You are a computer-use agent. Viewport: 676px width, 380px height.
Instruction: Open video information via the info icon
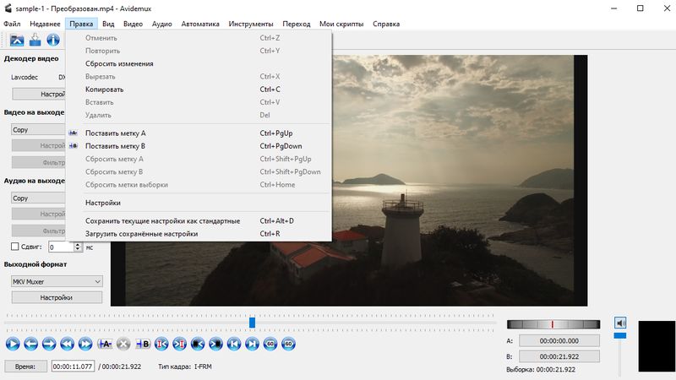click(53, 39)
